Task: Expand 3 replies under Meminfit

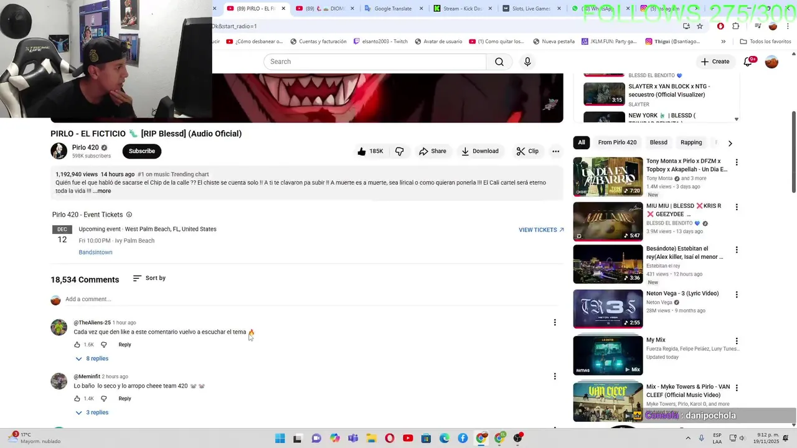Action: pos(92,413)
